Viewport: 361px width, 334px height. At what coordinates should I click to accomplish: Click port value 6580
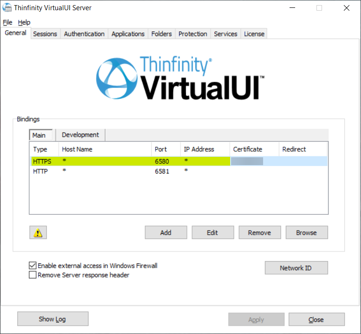(x=162, y=161)
